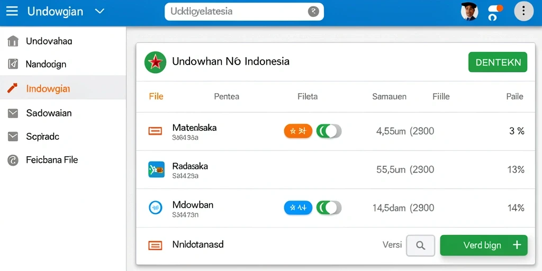Viewport: 542px width, 271px height.
Task: Click the Ucktigyelatesia search field
Action: 244,12
